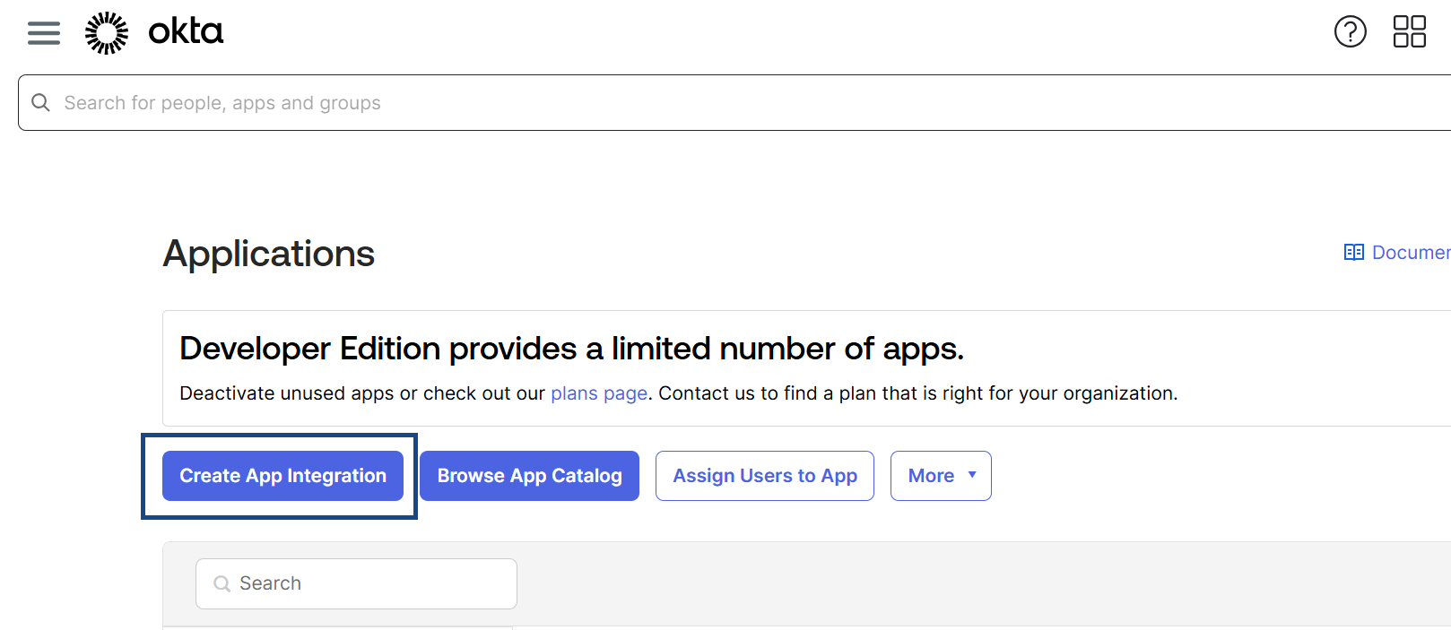Click the Documentation book icon
Viewport: 1451px width, 630px height.
pos(1353,253)
